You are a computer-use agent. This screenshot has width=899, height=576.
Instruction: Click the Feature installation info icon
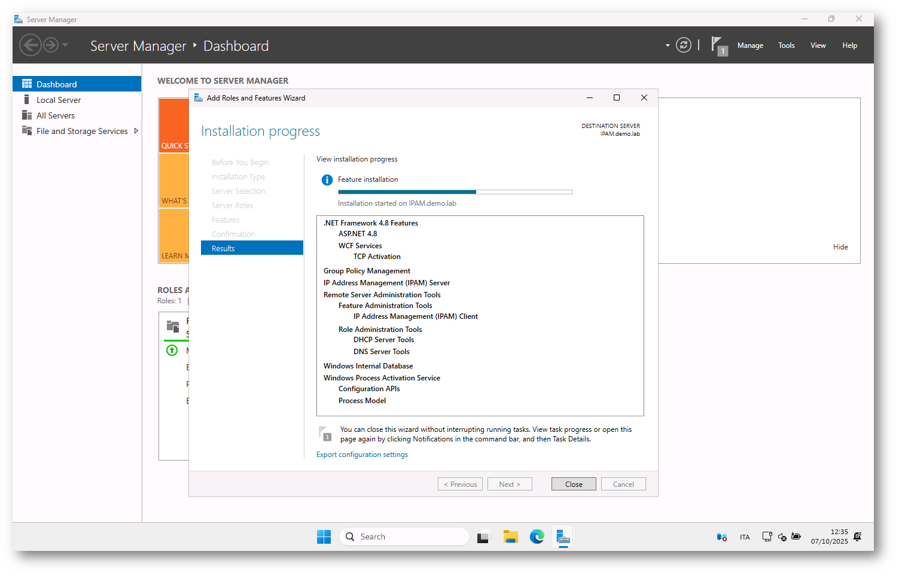[x=327, y=179]
